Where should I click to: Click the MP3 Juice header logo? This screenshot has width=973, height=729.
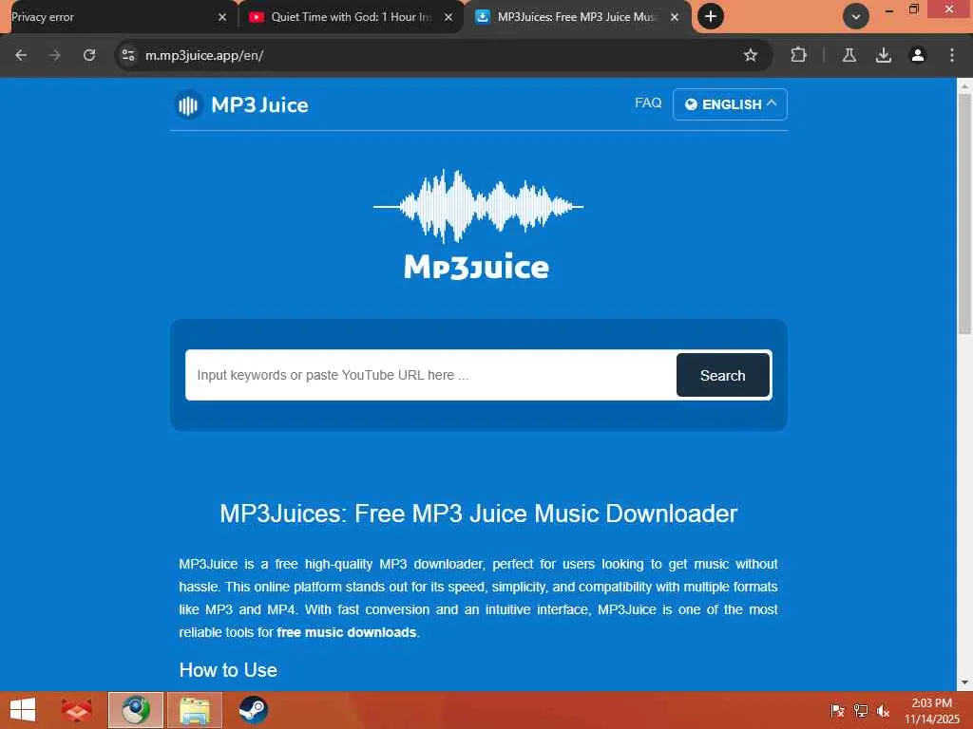click(241, 104)
